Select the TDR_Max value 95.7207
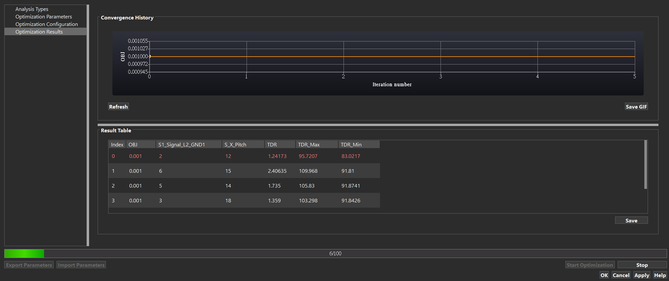This screenshot has width=669, height=281. pyautogui.click(x=308, y=156)
